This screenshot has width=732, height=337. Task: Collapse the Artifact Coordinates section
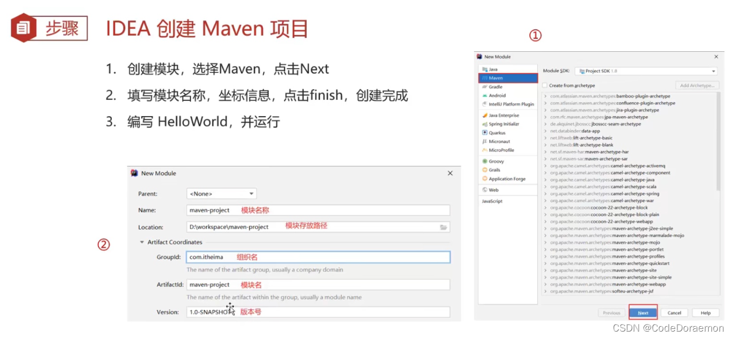pos(142,242)
